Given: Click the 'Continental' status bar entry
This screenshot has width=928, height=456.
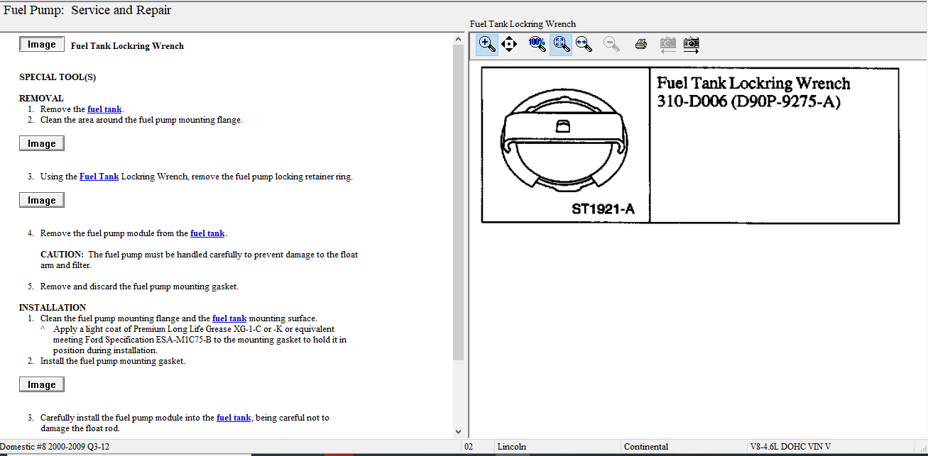Looking at the screenshot, I should point(646,447).
